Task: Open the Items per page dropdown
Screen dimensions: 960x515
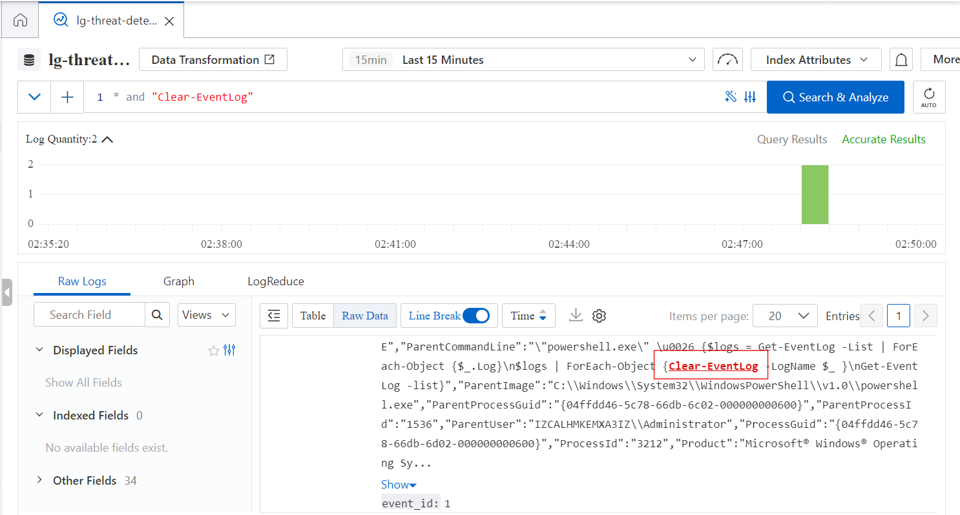Action: pyautogui.click(x=785, y=316)
